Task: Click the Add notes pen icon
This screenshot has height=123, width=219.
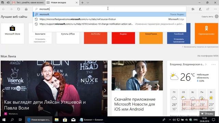Action: pyautogui.click(x=200, y=9)
